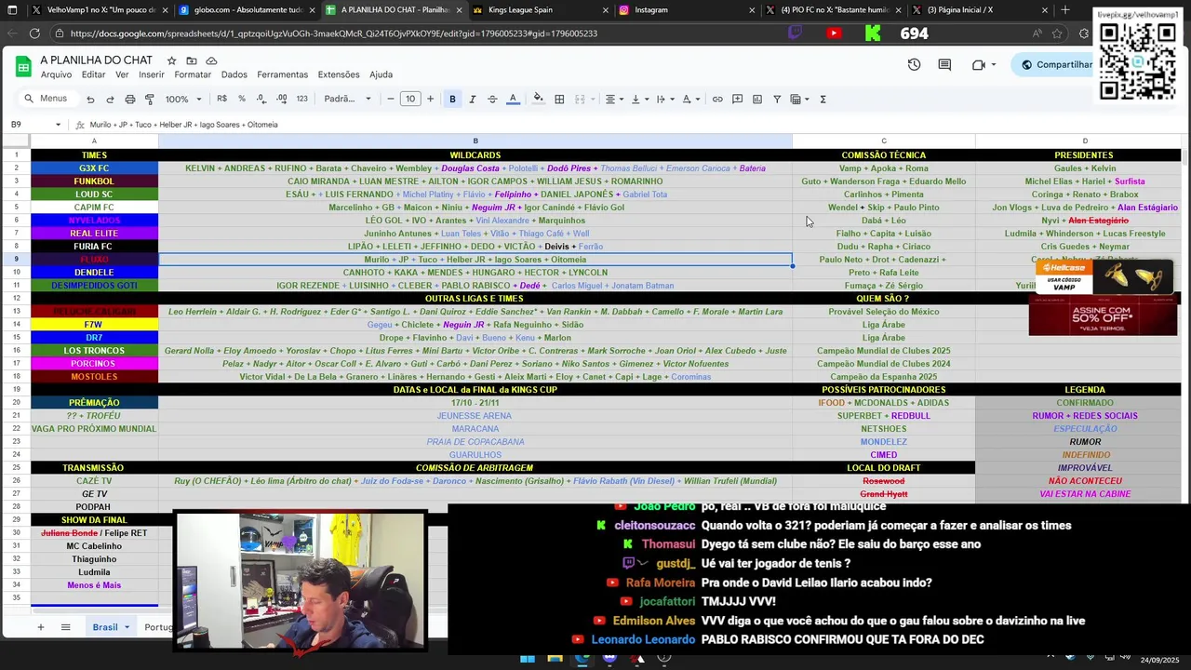Switch to the Kings League Spain browser tab
Viewport: 1191px width, 670px height.
tap(539, 10)
